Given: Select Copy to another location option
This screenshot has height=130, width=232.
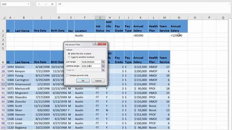Looking at the screenshot, I should point(69,57).
